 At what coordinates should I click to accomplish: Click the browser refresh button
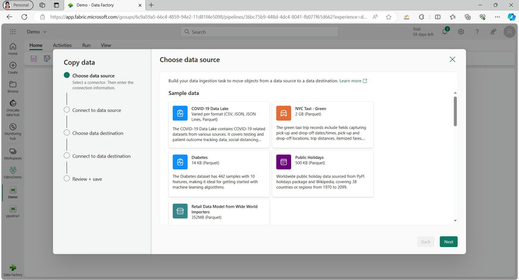pyautogui.click(x=24, y=17)
